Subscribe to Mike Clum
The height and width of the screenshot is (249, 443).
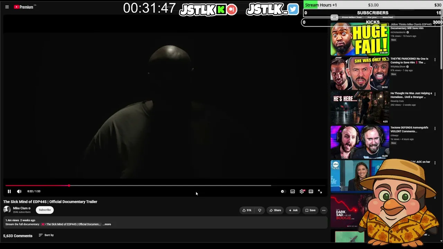pyautogui.click(x=45, y=210)
